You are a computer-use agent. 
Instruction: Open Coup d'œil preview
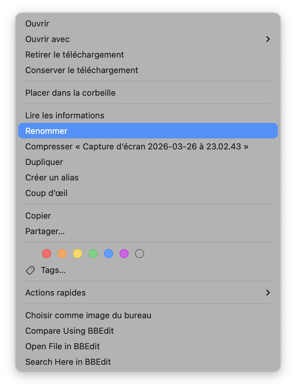(x=46, y=193)
